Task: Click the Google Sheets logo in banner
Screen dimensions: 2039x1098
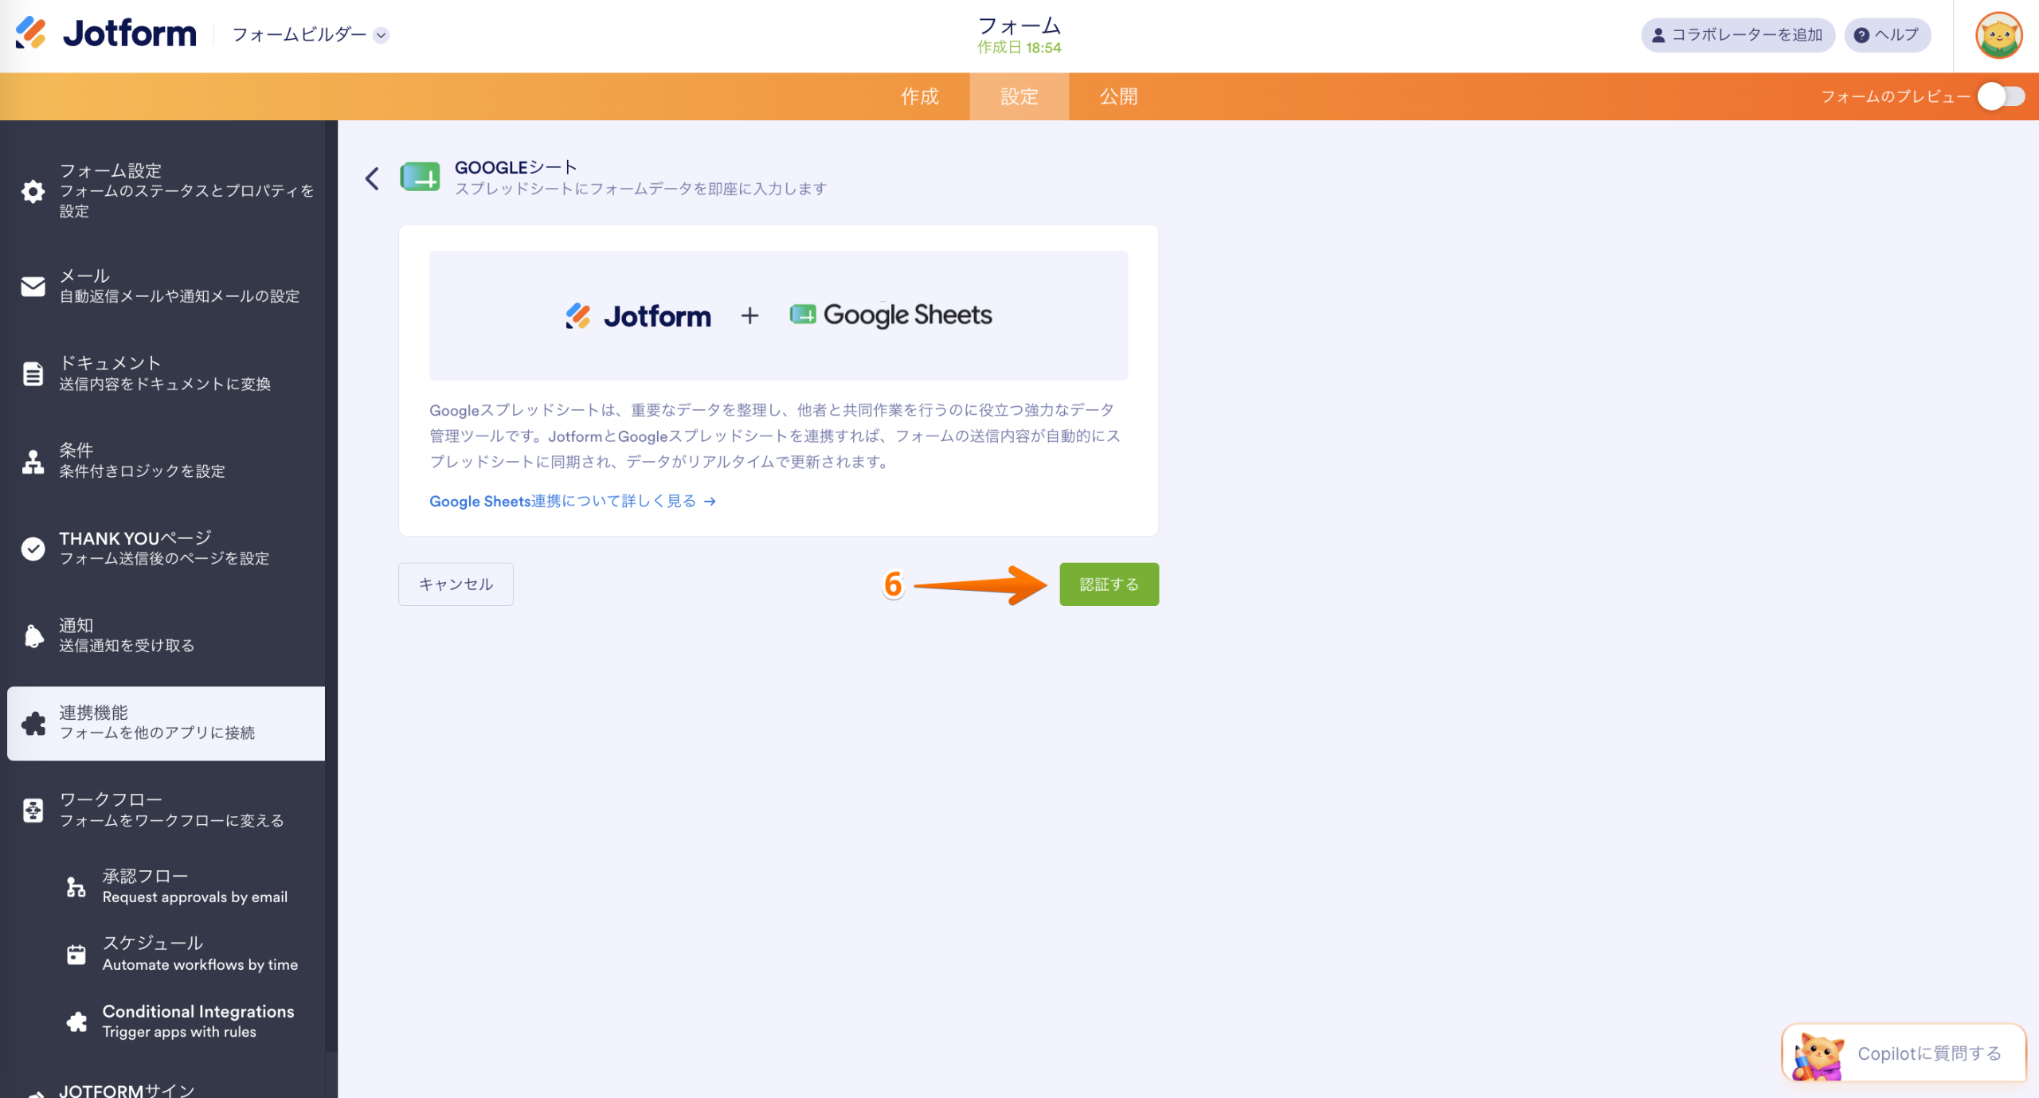Action: tap(890, 315)
